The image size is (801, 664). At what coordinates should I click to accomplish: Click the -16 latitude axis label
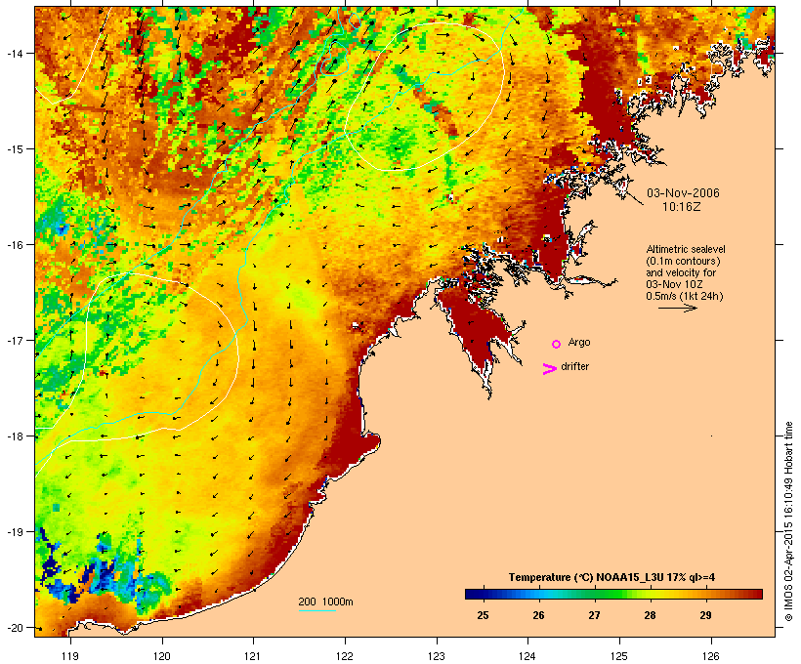pyautogui.click(x=14, y=245)
